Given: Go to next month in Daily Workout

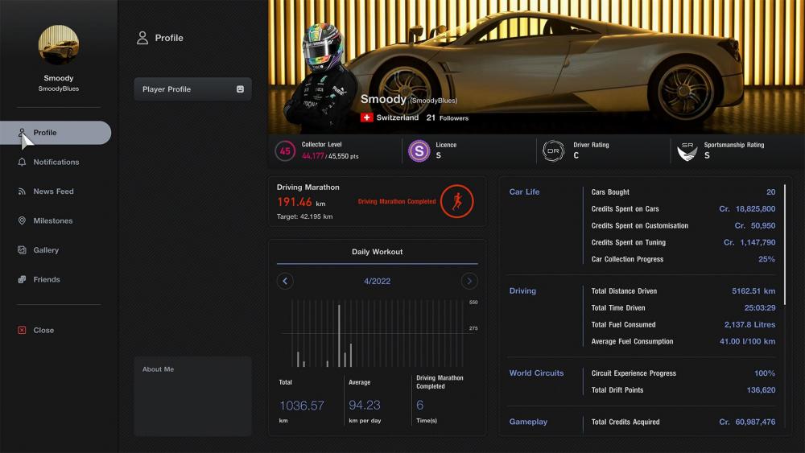Looking at the screenshot, I should [469, 281].
